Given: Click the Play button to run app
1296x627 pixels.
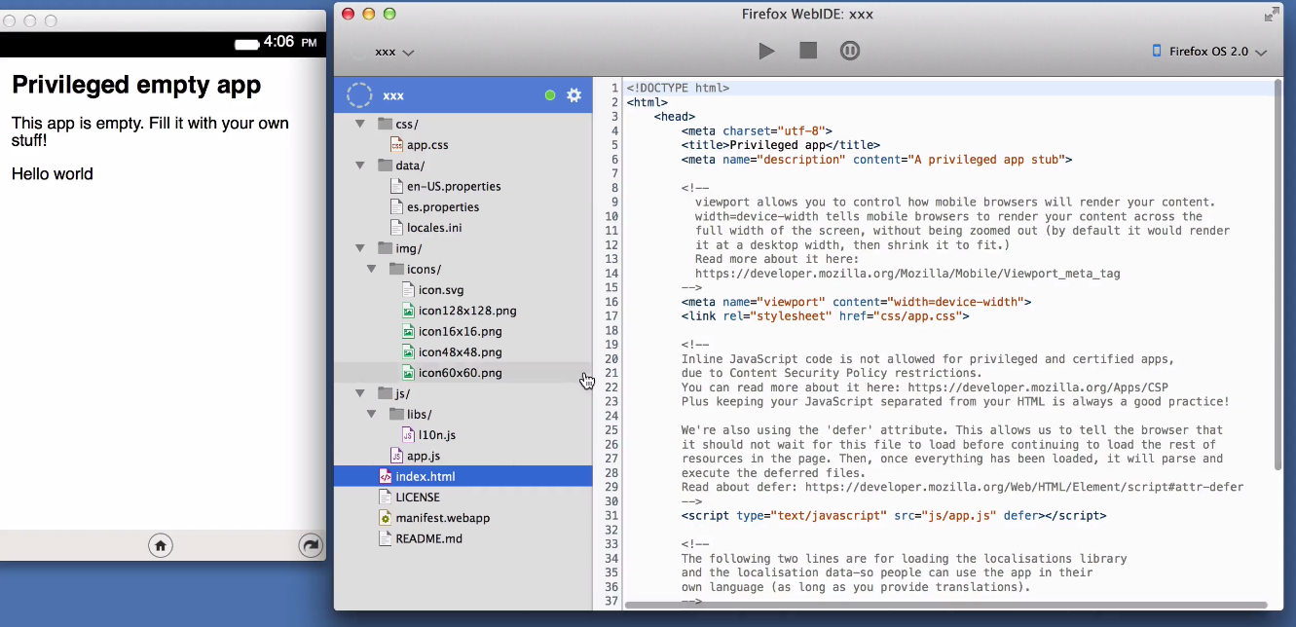Looking at the screenshot, I should 766,51.
